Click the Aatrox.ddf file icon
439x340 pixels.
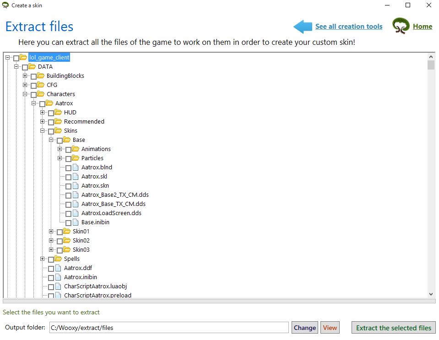58,268
